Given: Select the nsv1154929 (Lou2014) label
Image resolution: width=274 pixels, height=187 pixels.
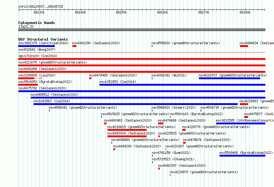Looking at the screenshot, I should click(x=37, y=75).
